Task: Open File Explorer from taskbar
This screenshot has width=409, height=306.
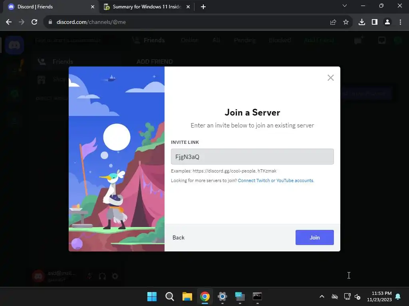Action: (187, 296)
